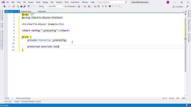The image size is (191, 107).
Task: Click the New Project toolbar icon
Action: coord(13,7)
